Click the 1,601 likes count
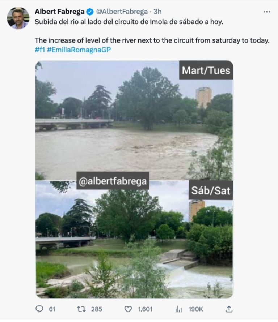278x322 pixels. pos(145,309)
